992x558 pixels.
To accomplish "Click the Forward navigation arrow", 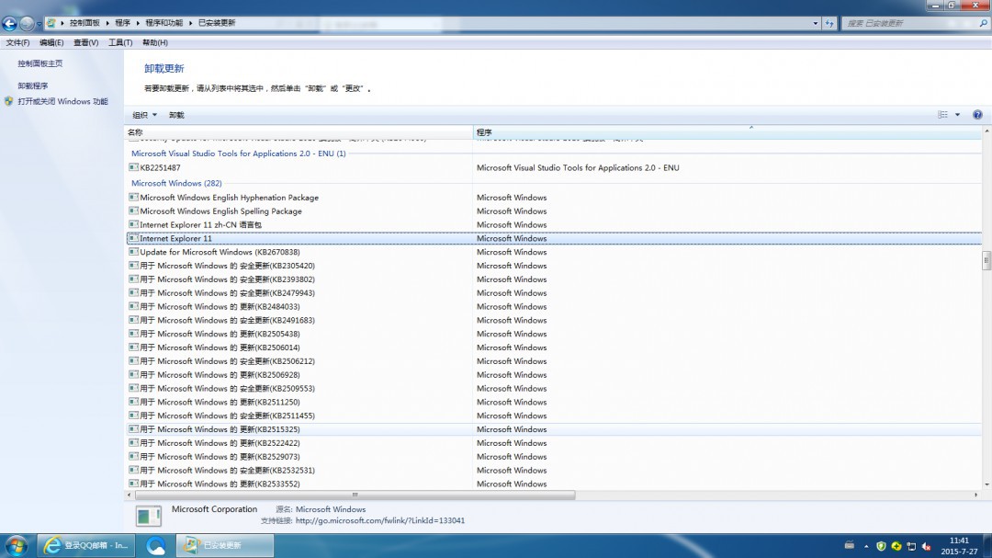I will 27,23.
